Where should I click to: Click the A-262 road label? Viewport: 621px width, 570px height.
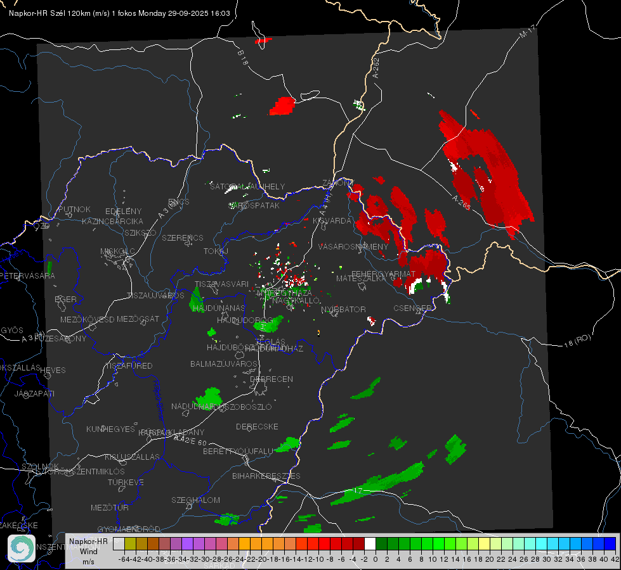(376, 68)
